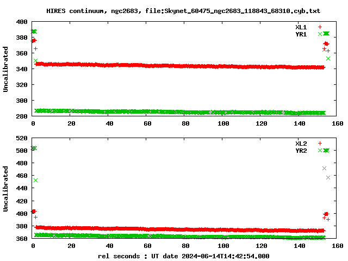Click the lone red XL1 point near value 365 at start
The width and height of the screenshot is (348, 261).
click(x=35, y=48)
